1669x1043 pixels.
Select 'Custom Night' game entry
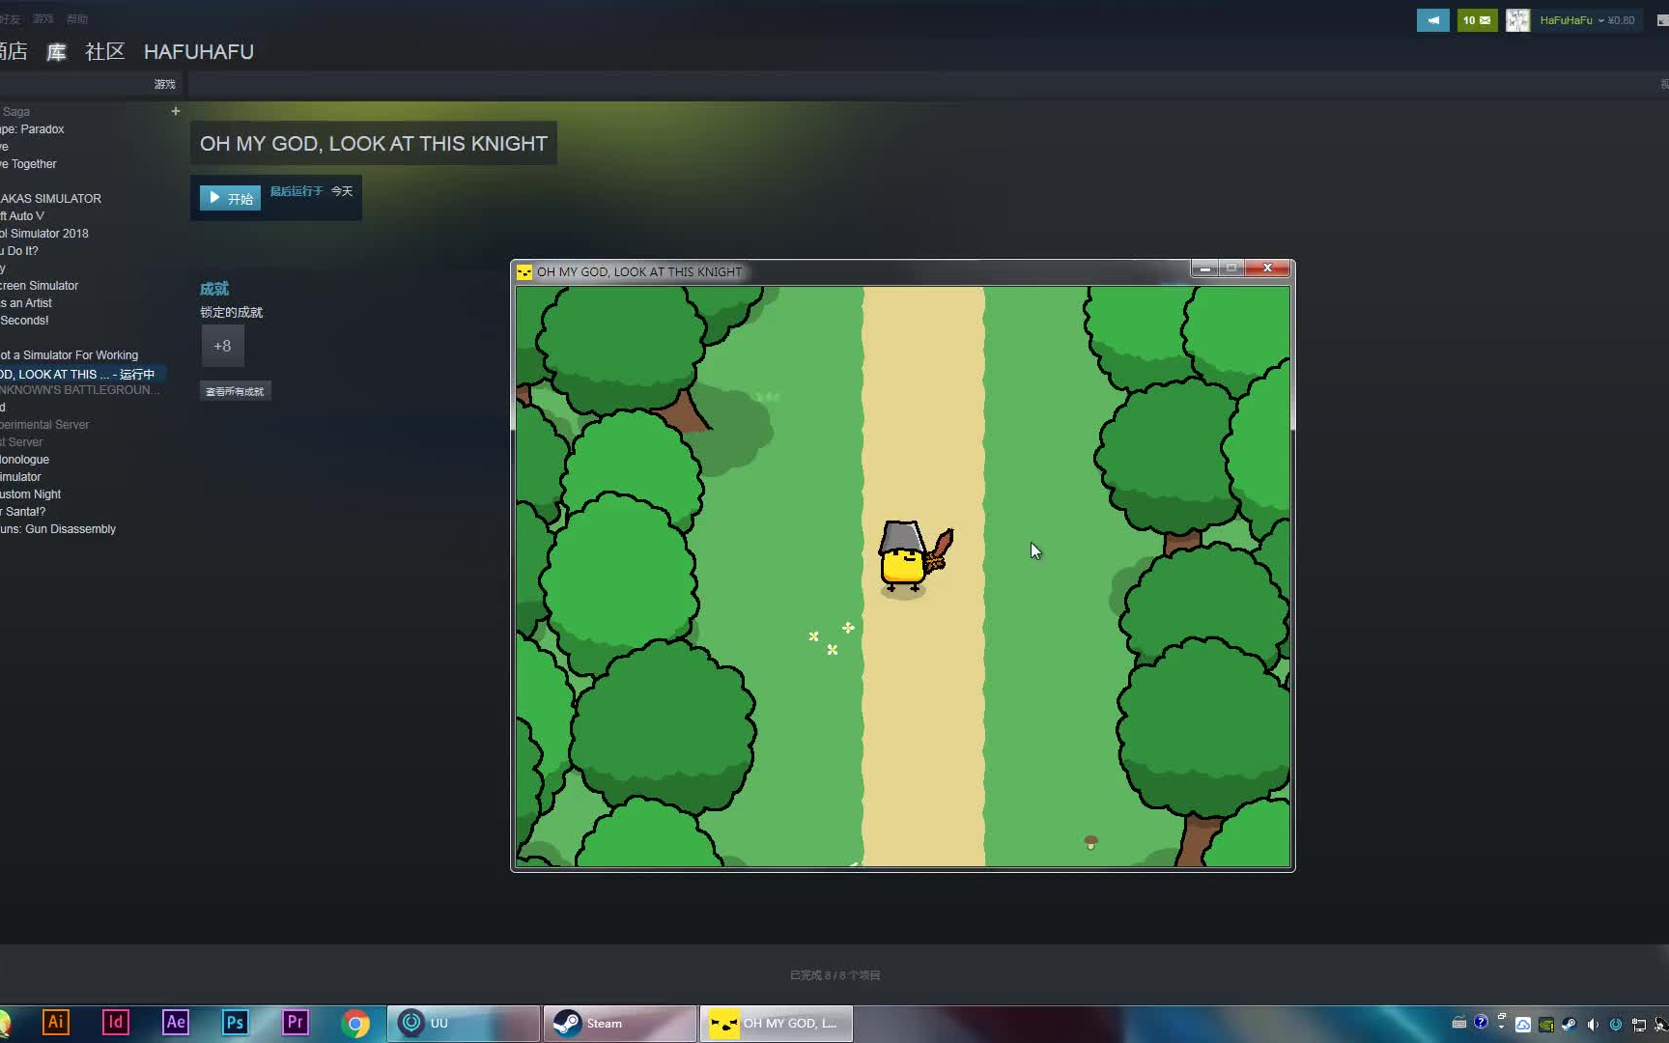click(x=31, y=493)
